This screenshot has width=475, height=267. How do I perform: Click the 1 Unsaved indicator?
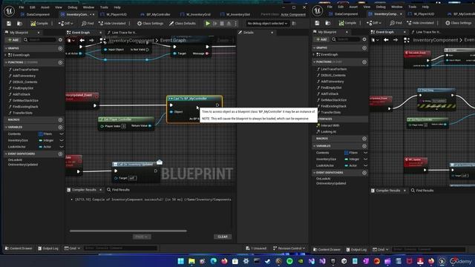[256, 248]
